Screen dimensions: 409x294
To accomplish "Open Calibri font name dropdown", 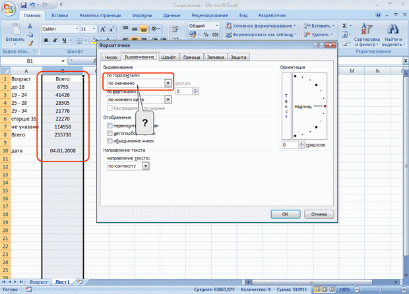I will click(77, 29).
